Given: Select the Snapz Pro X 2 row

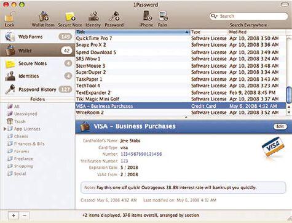Looking at the screenshot, I should (x=181, y=45).
